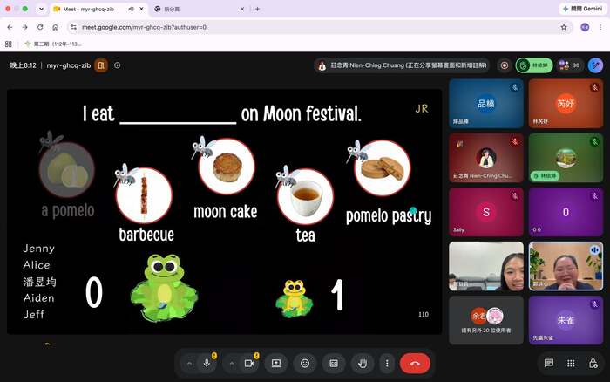
Task: Toggle the camera button in Meet controls
Action: (249, 364)
